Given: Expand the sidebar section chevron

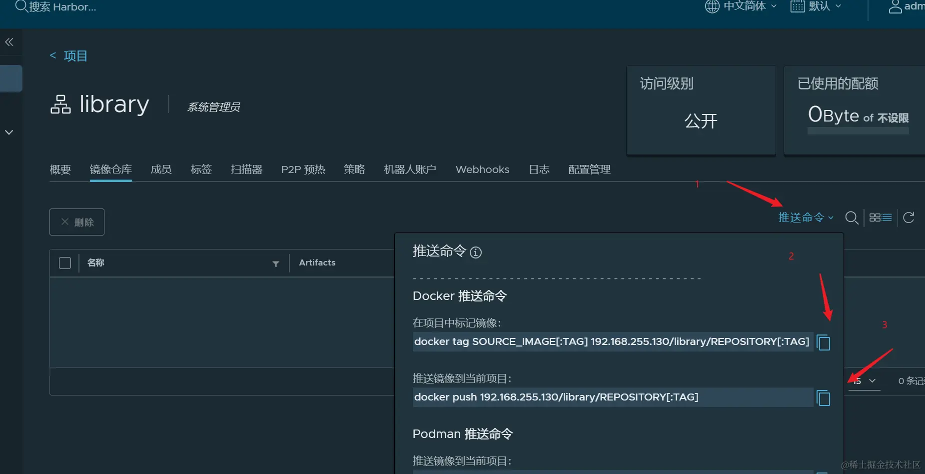Looking at the screenshot, I should pos(9,132).
